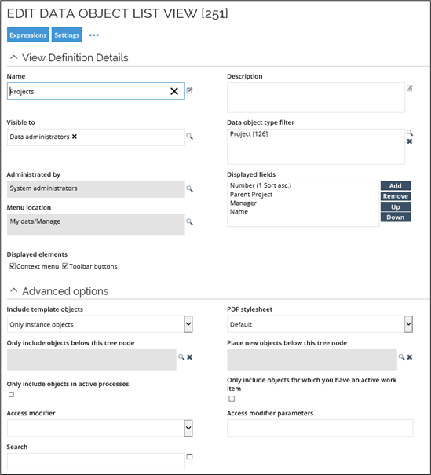Clear the Data object type filter

[x=410, y=141]
